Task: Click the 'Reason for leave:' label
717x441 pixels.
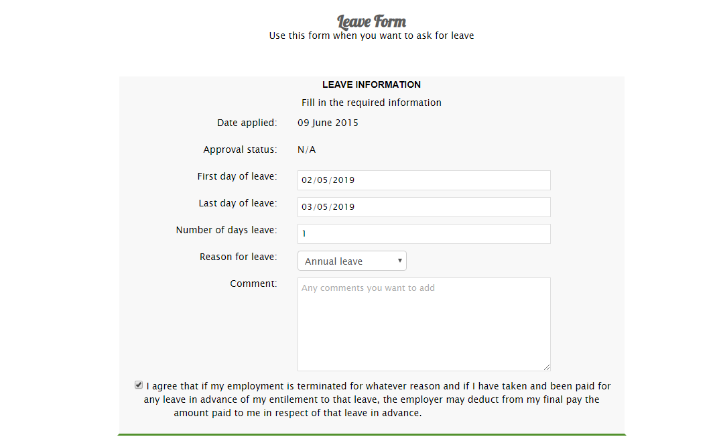Action: 239,257
